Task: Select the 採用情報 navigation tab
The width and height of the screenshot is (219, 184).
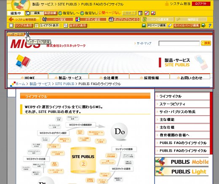Action: [x=150, y=76]
